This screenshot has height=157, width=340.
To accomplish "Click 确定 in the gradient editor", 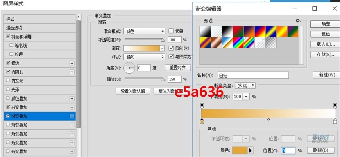I will click(326, 24).
